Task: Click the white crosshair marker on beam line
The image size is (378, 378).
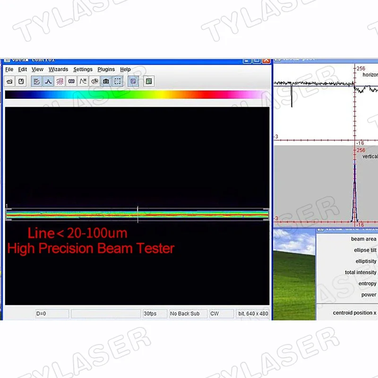Action: 137,215
